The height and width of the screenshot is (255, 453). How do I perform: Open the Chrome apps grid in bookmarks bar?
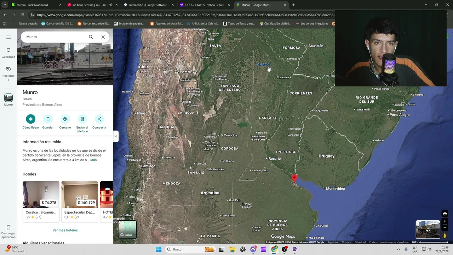pos(5,24)
